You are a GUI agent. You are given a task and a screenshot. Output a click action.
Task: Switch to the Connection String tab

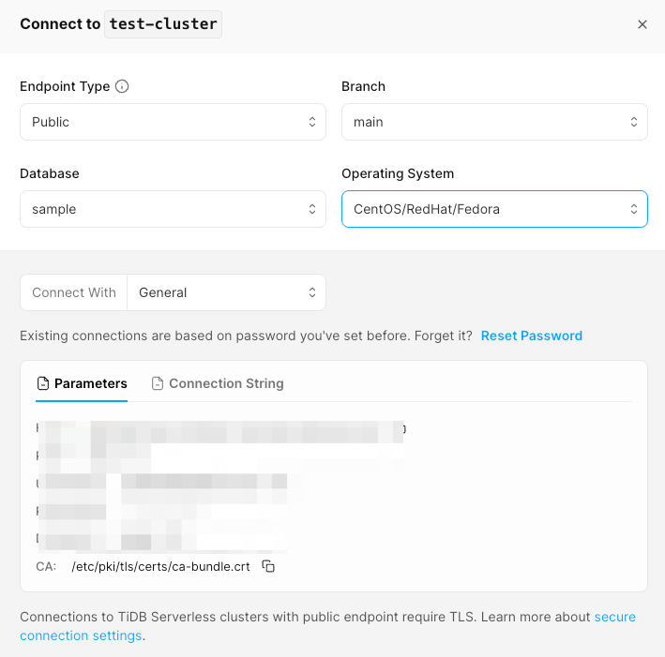(x=226, y=383)
